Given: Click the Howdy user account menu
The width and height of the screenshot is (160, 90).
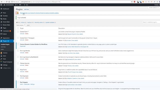Looking at the screenshot, I should pyautogui.click(x=157, y=5).
